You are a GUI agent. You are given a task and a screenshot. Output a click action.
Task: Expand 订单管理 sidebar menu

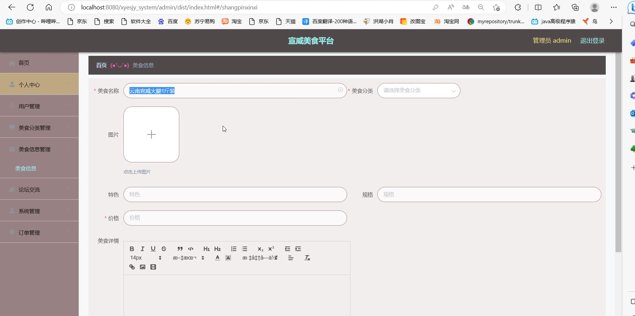point(39,232)
